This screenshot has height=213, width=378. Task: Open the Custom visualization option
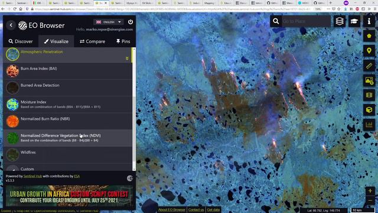click(67, 167)
